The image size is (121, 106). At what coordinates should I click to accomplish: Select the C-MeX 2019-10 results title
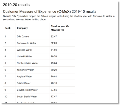pos(50,11)
